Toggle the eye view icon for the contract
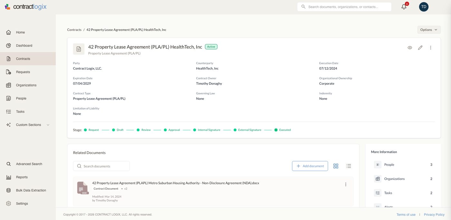Image resolution: width=451 pixels, height=220 pixels. point(410,48)
